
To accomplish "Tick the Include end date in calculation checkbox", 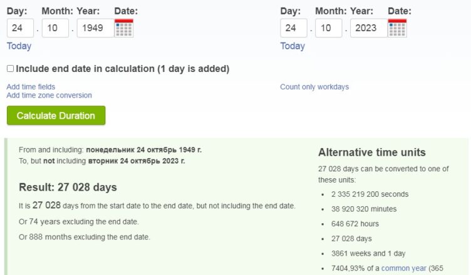I will pos(10,69).
